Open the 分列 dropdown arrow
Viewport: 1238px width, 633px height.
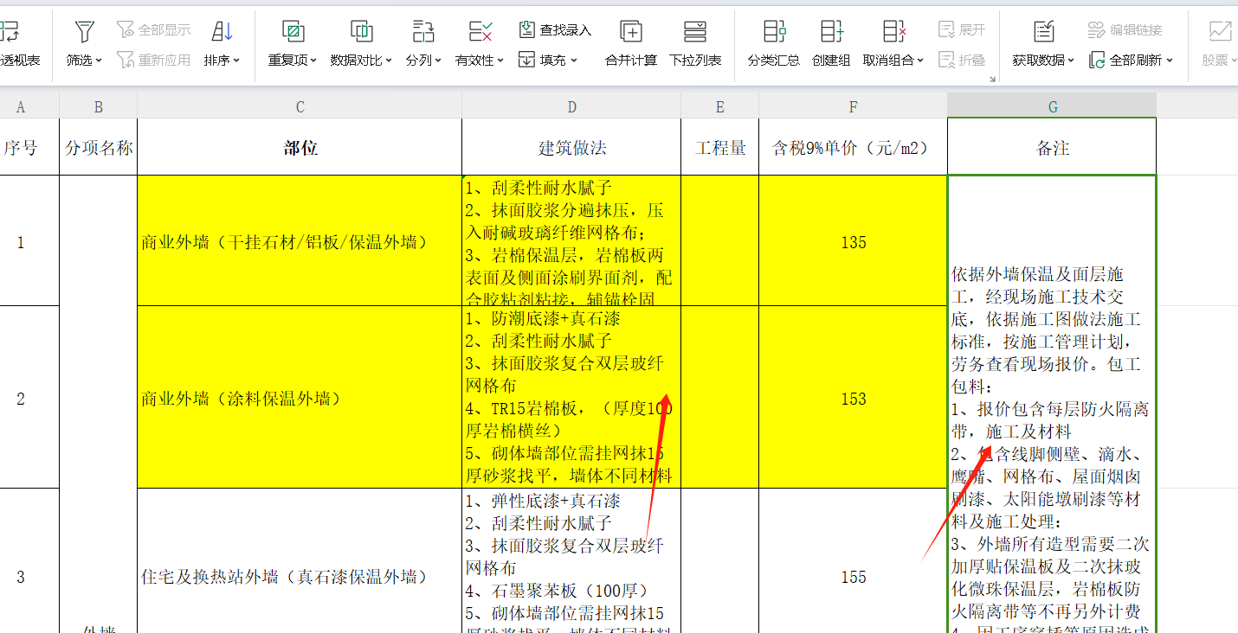(438, 61)
